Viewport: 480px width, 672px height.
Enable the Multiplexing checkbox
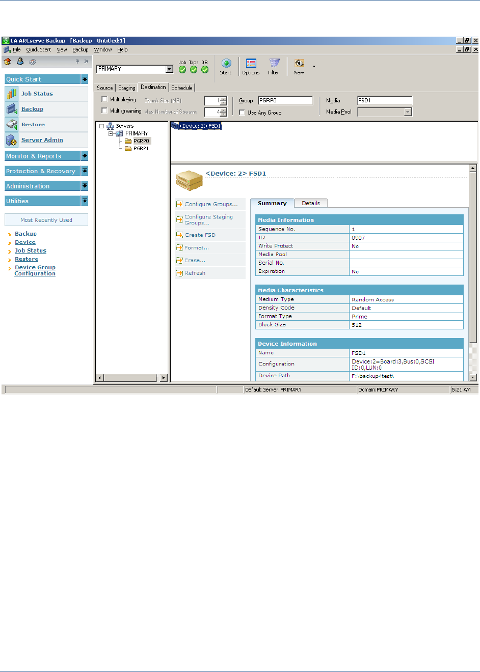pos(104,100)
